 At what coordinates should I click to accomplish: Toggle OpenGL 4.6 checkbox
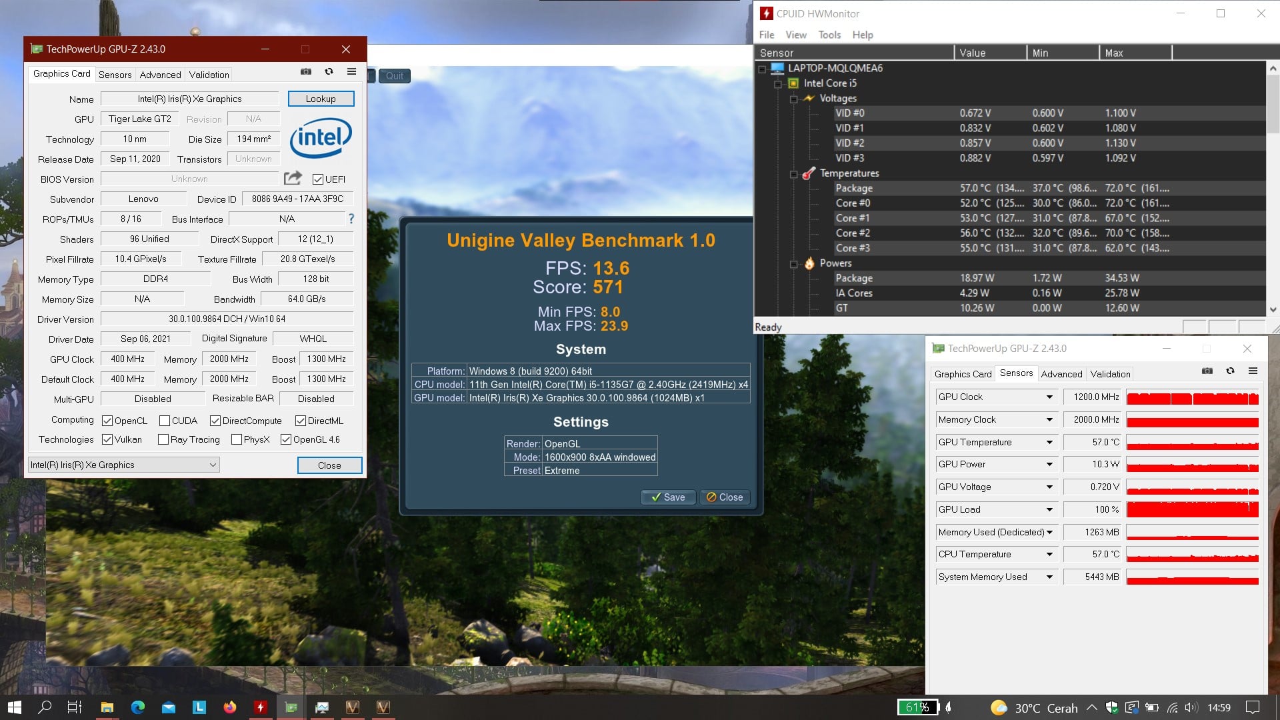pos(286,439)
